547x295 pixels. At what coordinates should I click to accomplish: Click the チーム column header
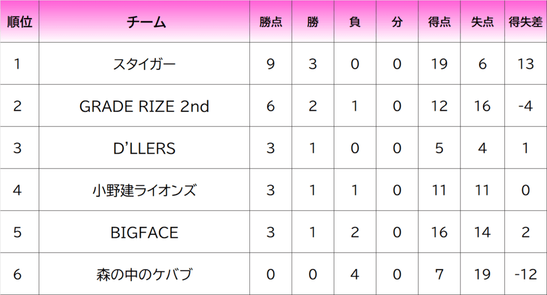pos(144,21)
